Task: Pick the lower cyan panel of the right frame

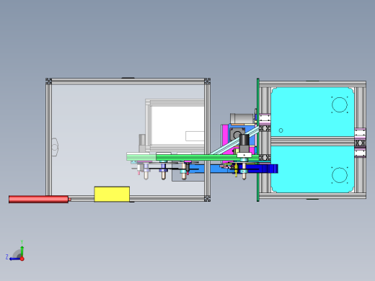Action: [312, 169]
